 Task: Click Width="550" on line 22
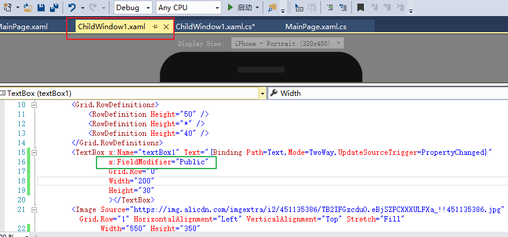(x=124, y=229)
